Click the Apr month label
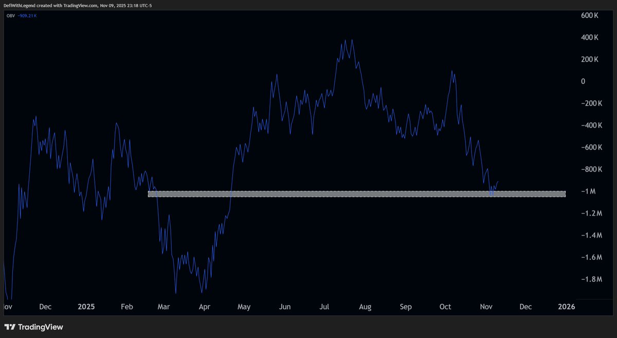The width and height of the screenshot is (617, 338). pos(205,306)
